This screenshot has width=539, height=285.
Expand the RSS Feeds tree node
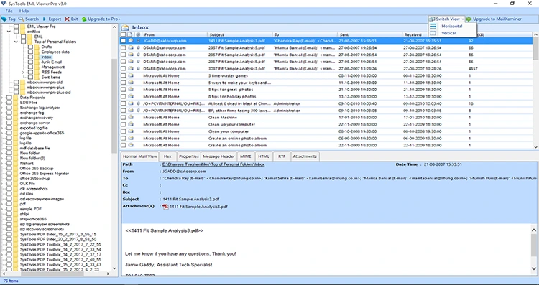23,72
